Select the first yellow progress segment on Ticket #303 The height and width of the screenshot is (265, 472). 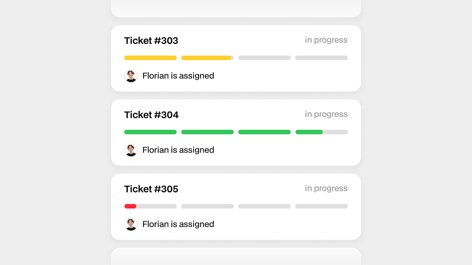pyautogui.click(x=150, y=58)
